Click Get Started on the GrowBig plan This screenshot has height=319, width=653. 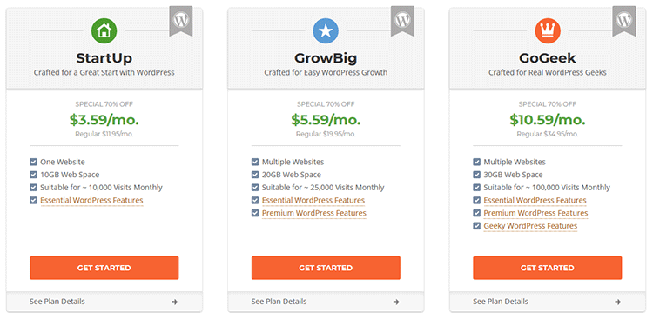[326, 268]
